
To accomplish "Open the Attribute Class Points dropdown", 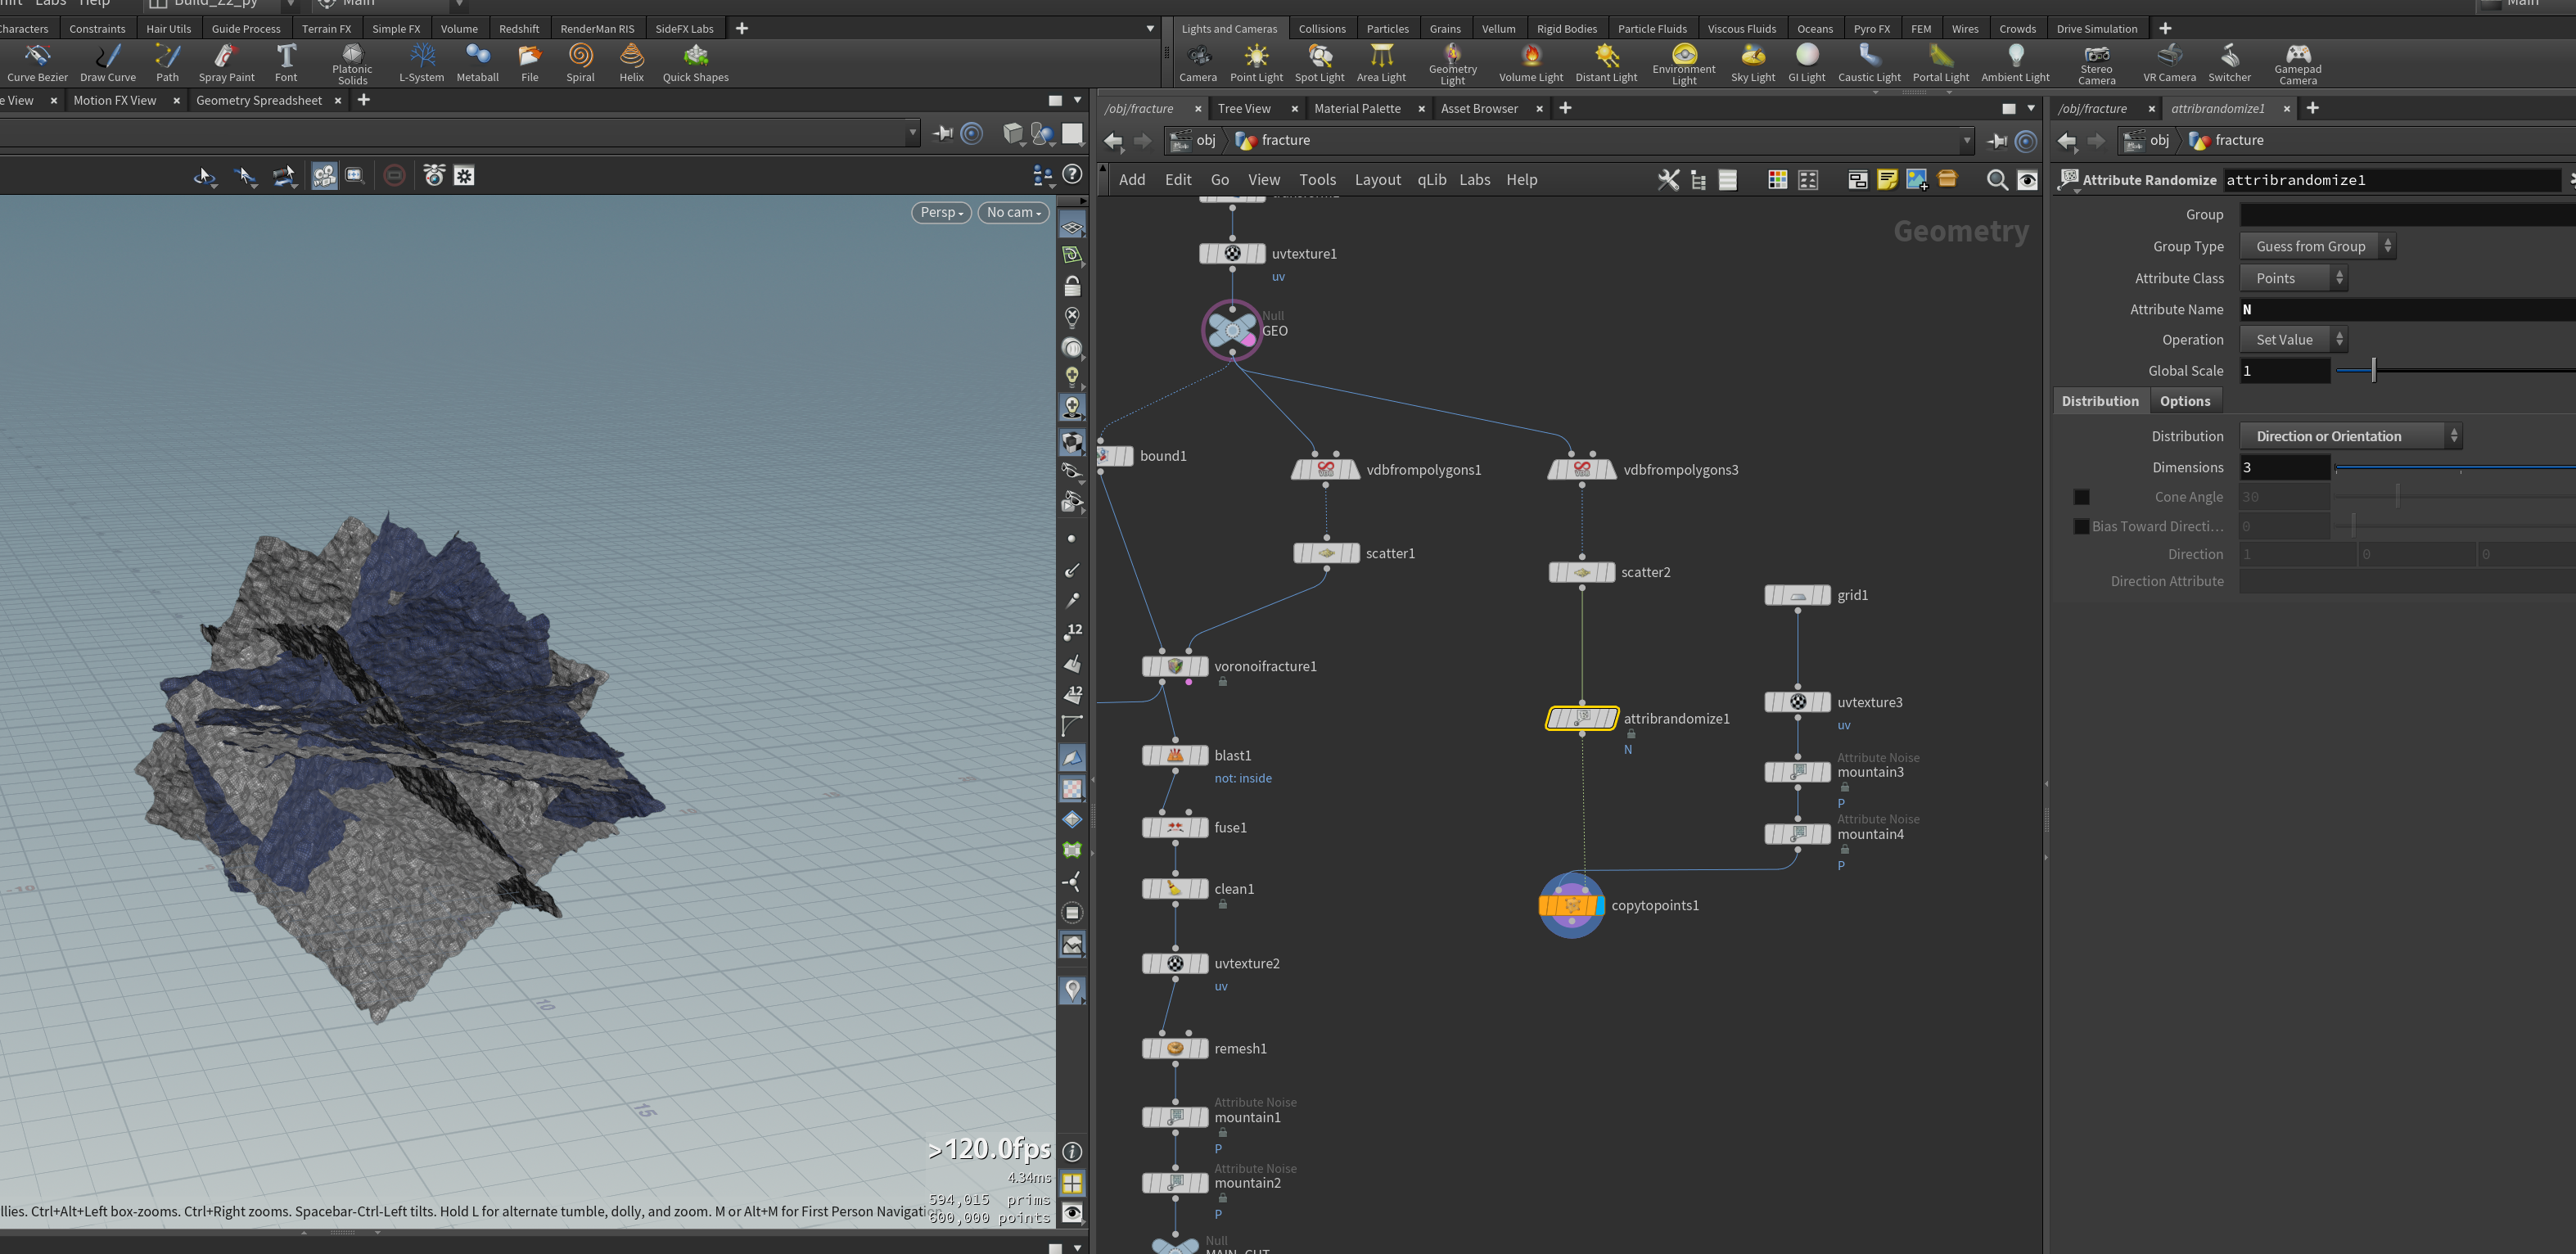I will click(x=2292, y=278).
